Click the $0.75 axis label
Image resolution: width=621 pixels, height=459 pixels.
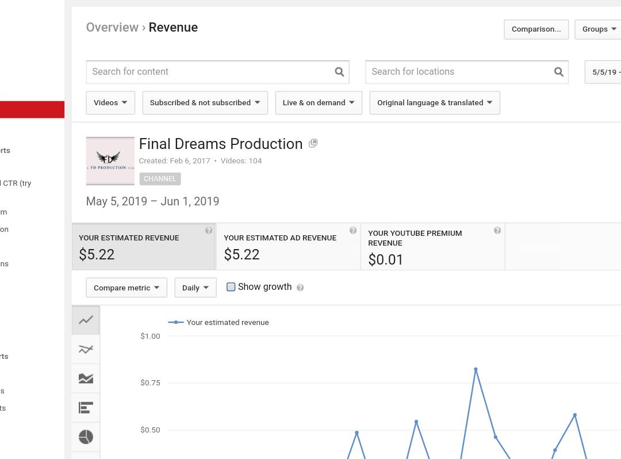150,382
